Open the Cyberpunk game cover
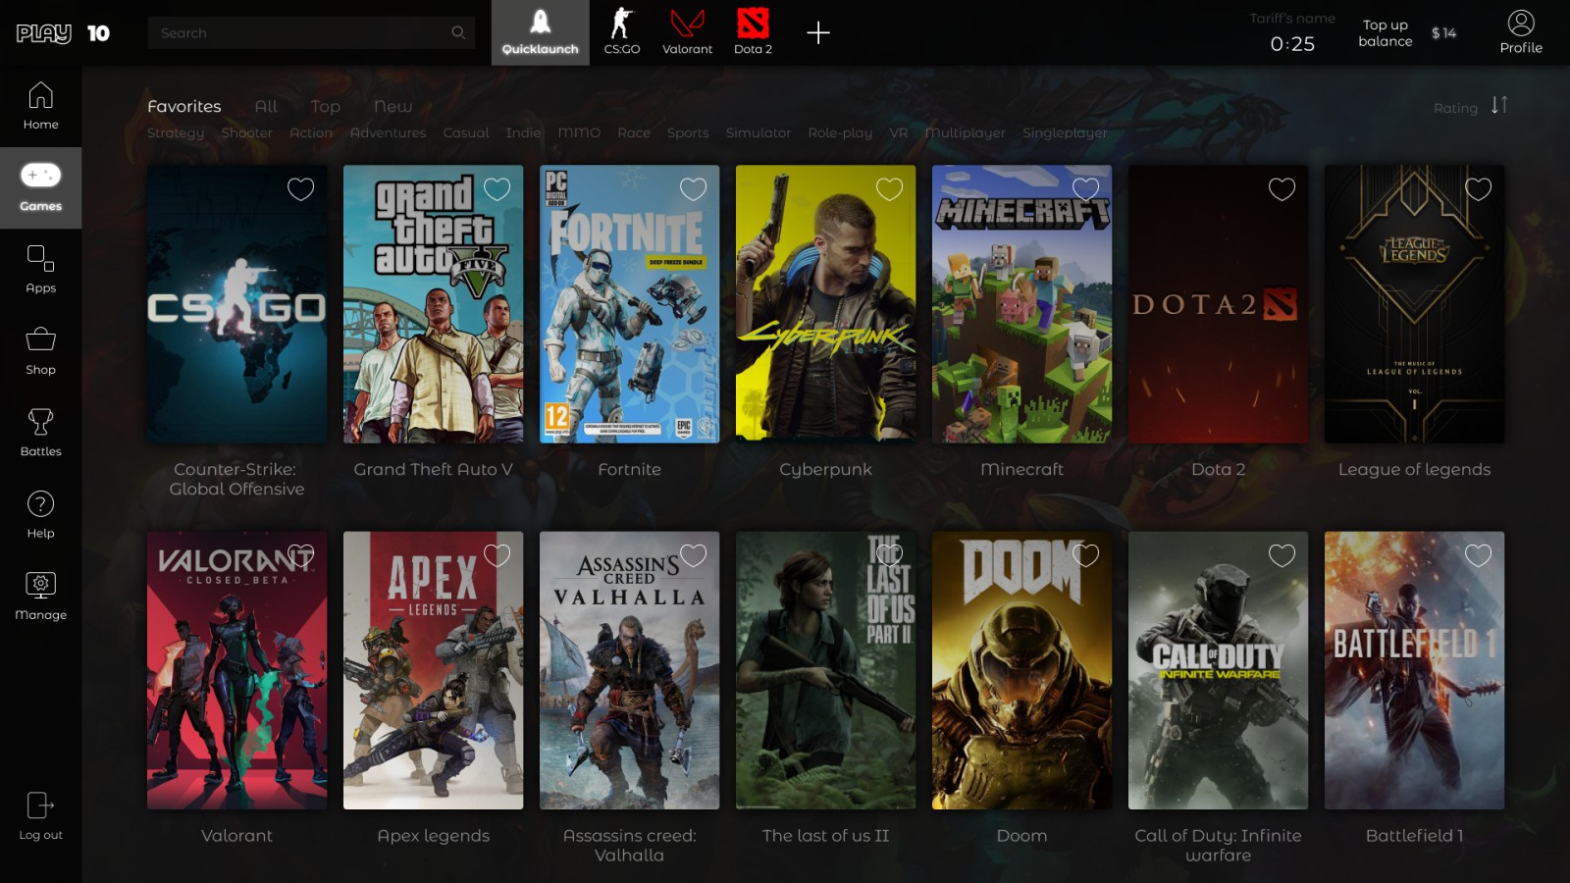The width and height of the screenshot is (1570, 883). click(825, 304)
